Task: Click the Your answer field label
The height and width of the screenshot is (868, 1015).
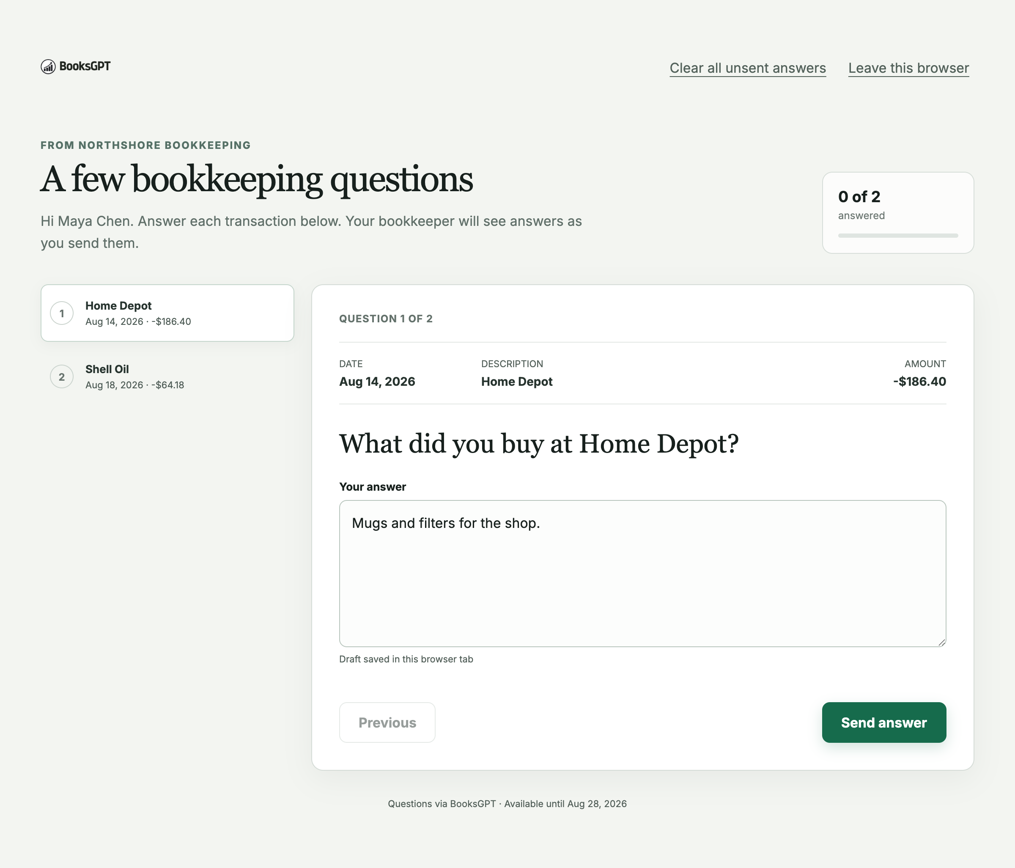Action: (x=372, y=487)
